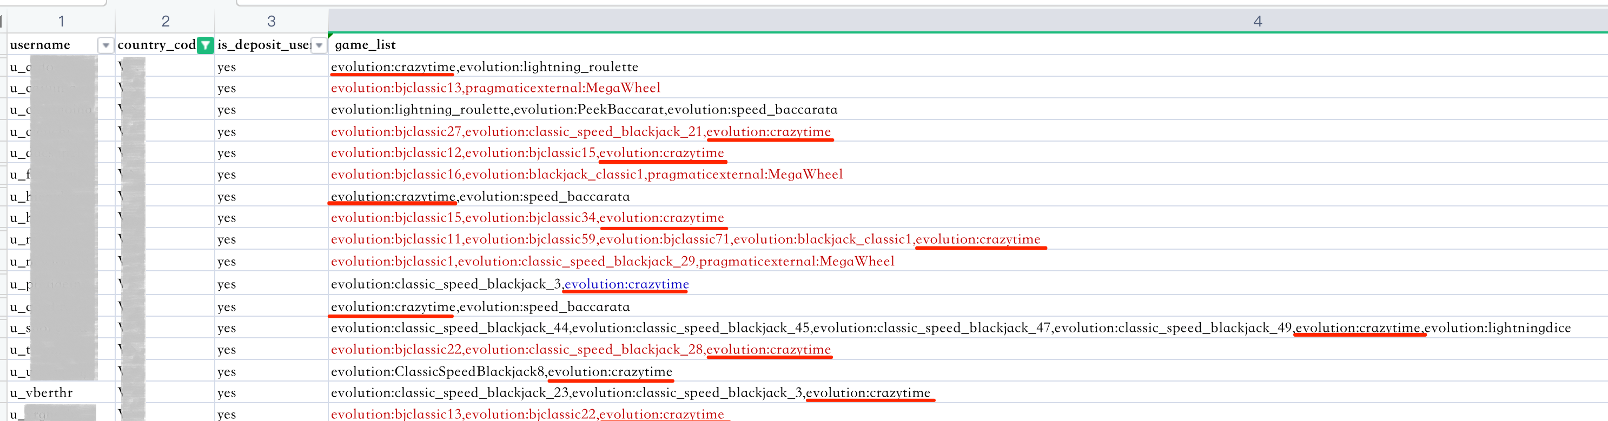Image resolution: width=1608 pixels, height=421 pixels.
Task: Select the u_vberthr username cell
Action: coord(61,393)
